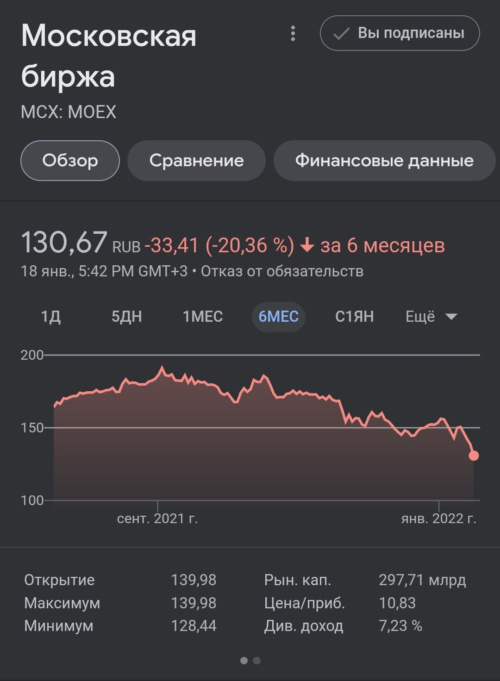Click the сент. 2021 г. timeline marker
Viewport: 500px width, 681px height.
(157, 519)
